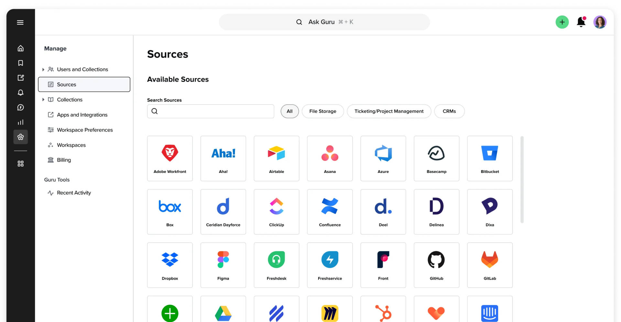Expand the Collections tree arrow
621x322 pixels.
point(43,100)
